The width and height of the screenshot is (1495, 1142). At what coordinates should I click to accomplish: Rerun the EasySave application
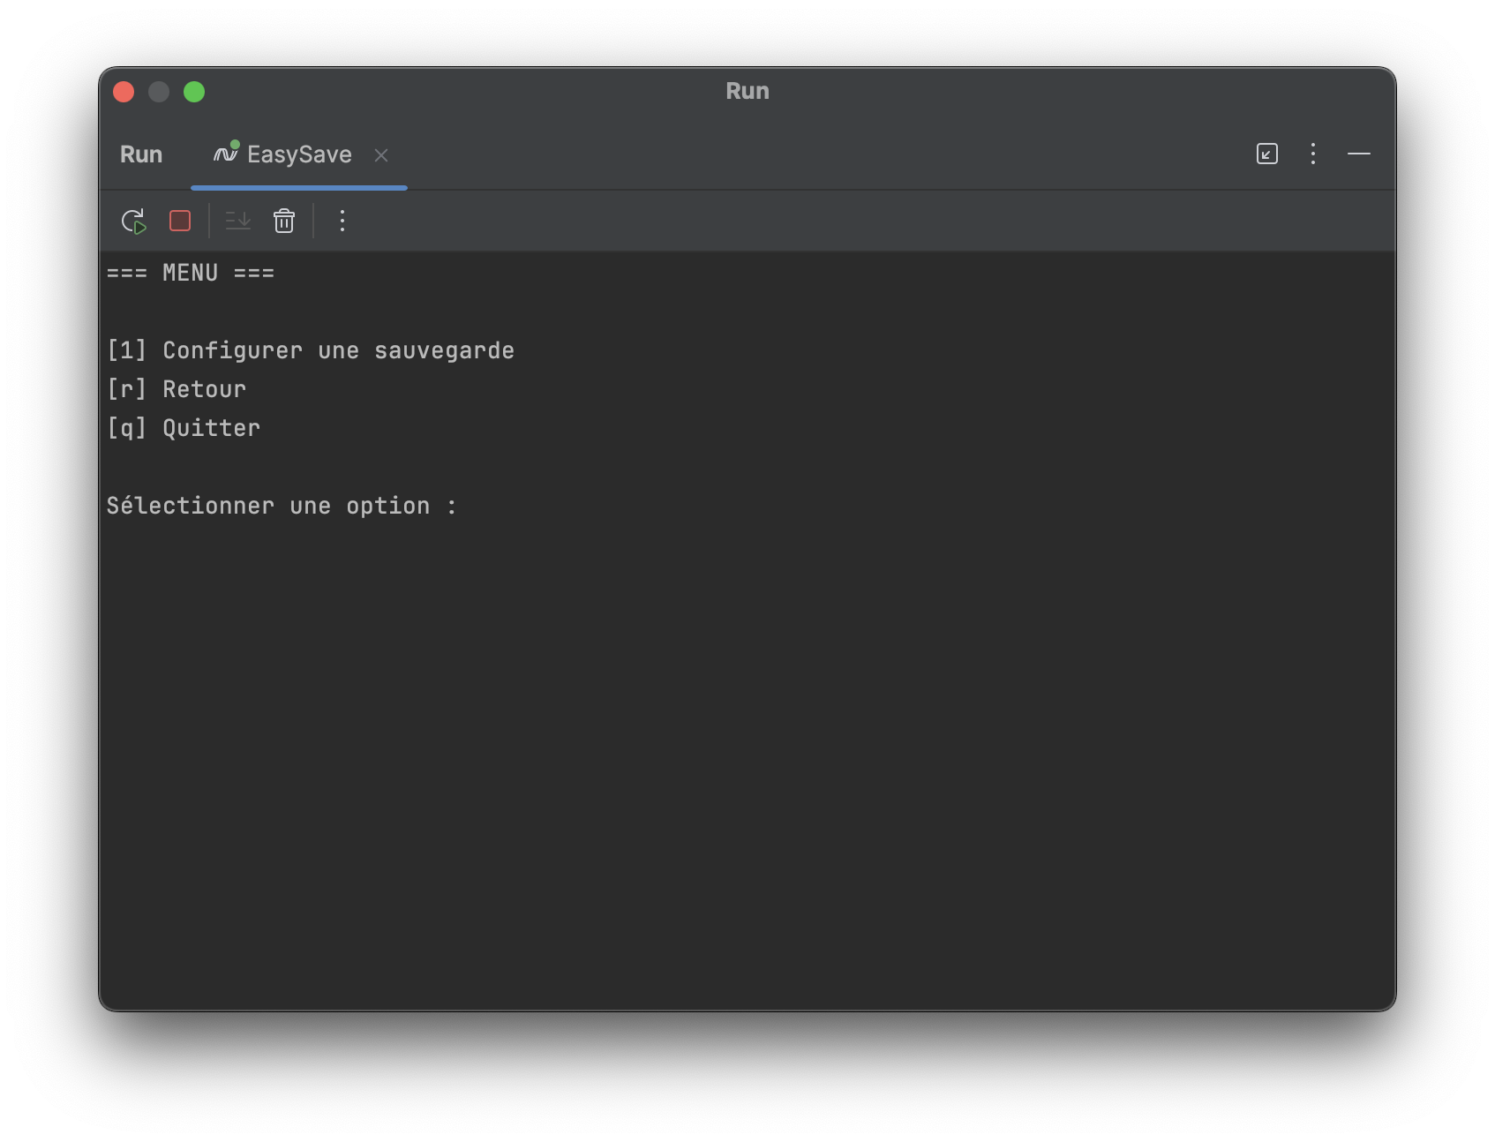point(133,221)
